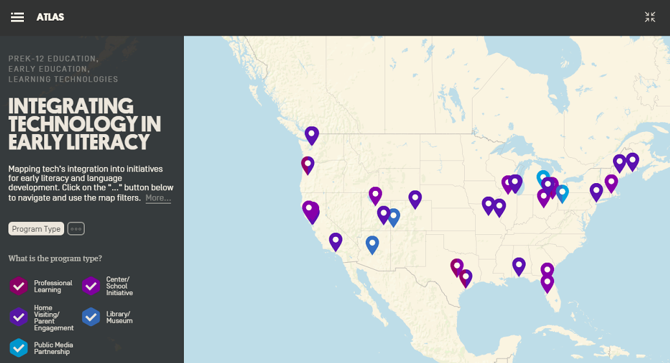Viewport: 670px width, 363px height.
Task: Toggle Home Visiting/Parent Engagement filter
Action: pos(19,317)
